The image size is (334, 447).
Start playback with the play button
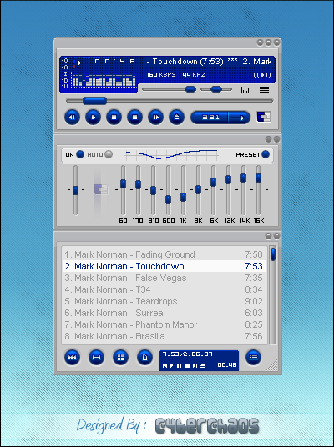click(x=93, y=117)
